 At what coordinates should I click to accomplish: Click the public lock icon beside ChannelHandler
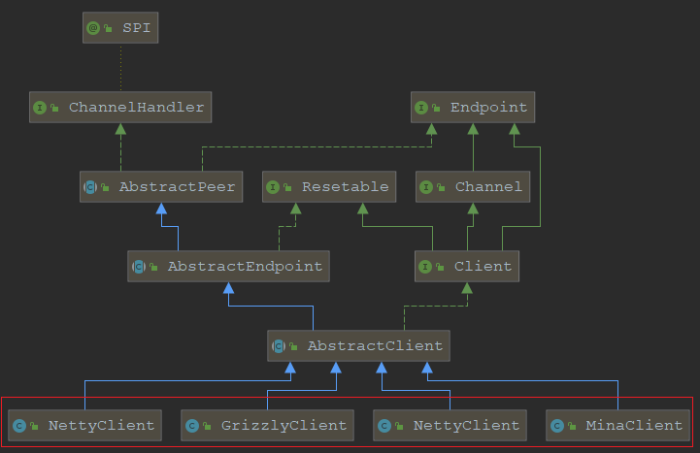click(54, 108)
